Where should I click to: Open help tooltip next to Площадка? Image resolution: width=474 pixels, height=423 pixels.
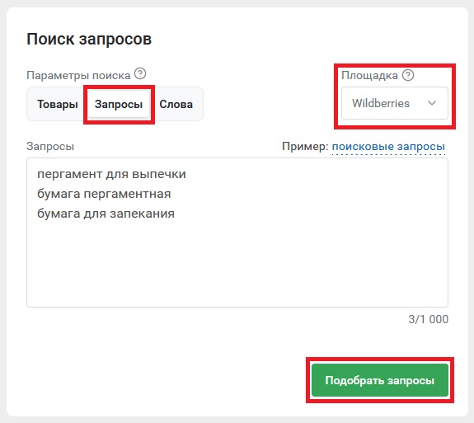click(408, 75)
